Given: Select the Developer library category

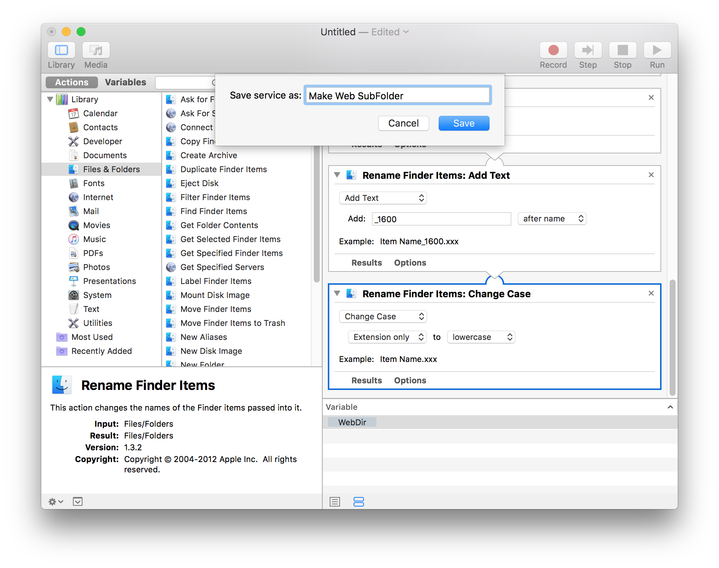Looking at the screenshot, I should tap(102, 141).
